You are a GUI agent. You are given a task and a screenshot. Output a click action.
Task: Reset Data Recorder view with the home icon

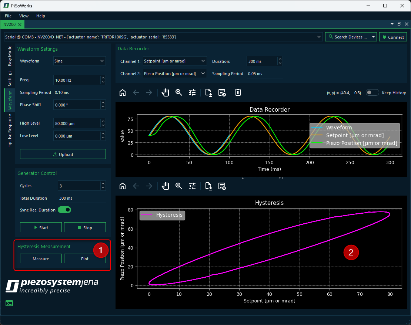[123, 92]
